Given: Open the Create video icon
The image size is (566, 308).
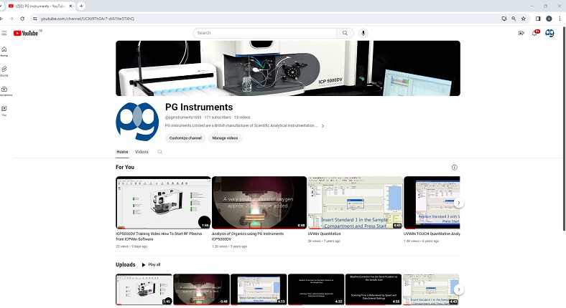Looking at the screenshot, I should pyautogui.click(x=521, y=33).
